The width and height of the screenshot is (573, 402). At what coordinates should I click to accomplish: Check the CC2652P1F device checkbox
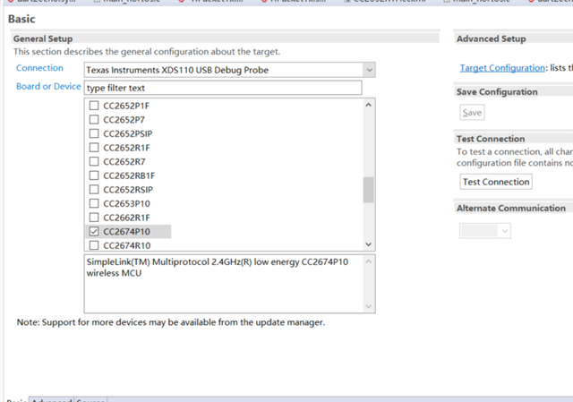[94, 106]
